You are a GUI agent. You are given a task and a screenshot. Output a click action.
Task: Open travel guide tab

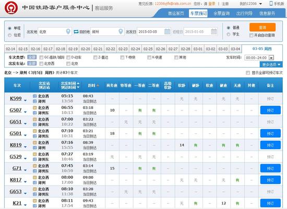(244, 14)
